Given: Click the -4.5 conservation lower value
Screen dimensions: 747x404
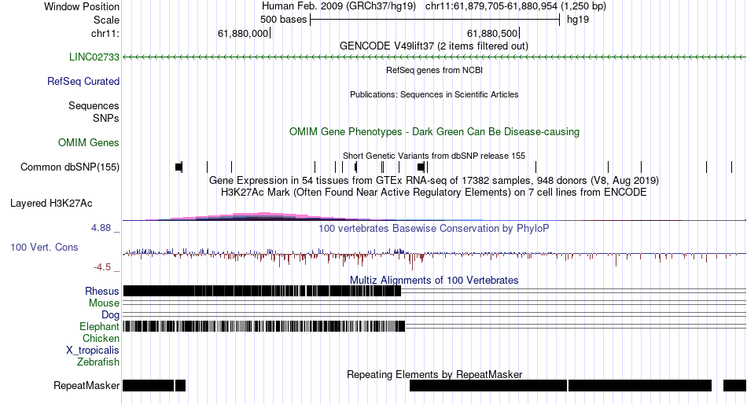Looking at the screenshot, I should (x=102, y=266).
